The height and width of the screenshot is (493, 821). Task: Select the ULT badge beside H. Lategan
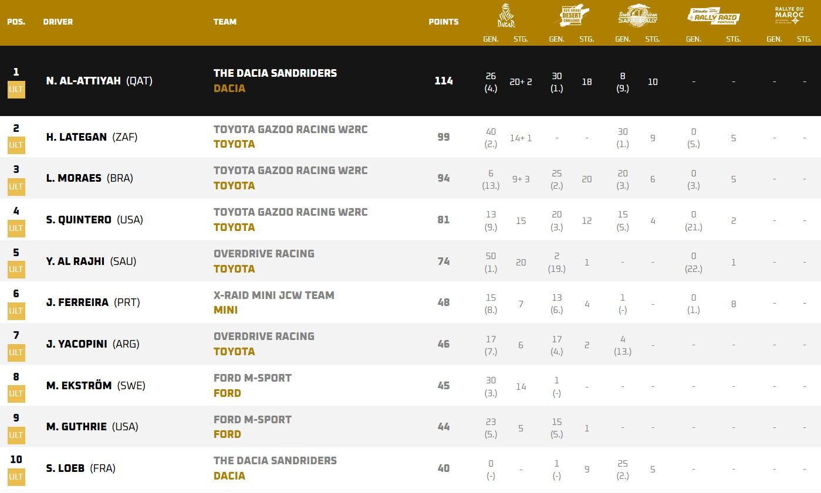click(x=16, y=145)
